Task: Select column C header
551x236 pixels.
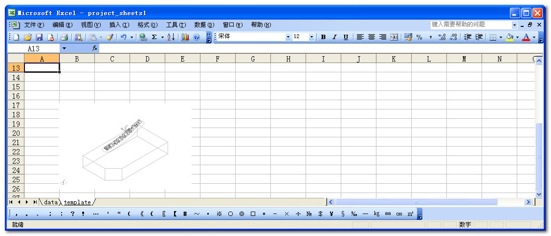Action: point(112,59)
